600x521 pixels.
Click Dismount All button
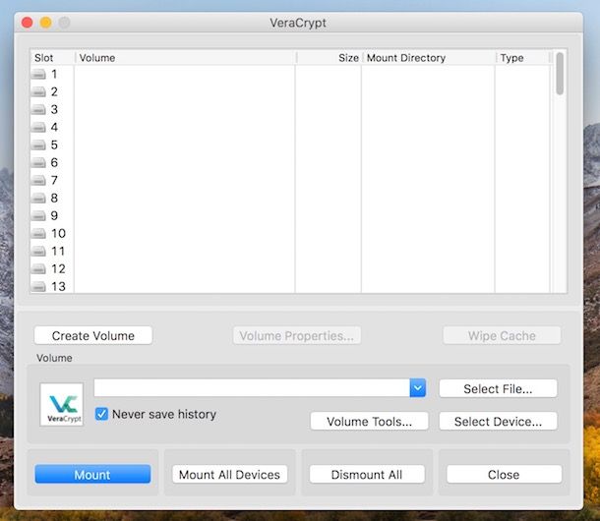367,475
